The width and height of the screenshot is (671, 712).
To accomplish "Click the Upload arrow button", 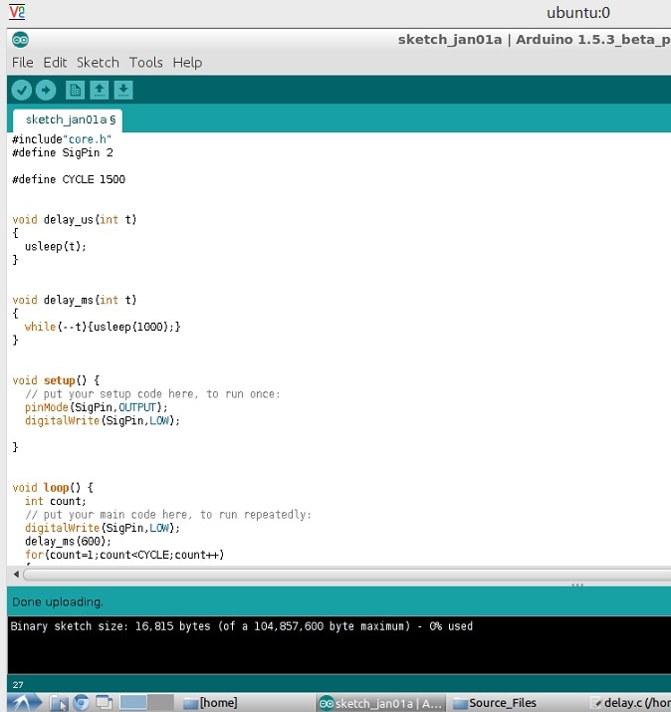I will point(46,90).
